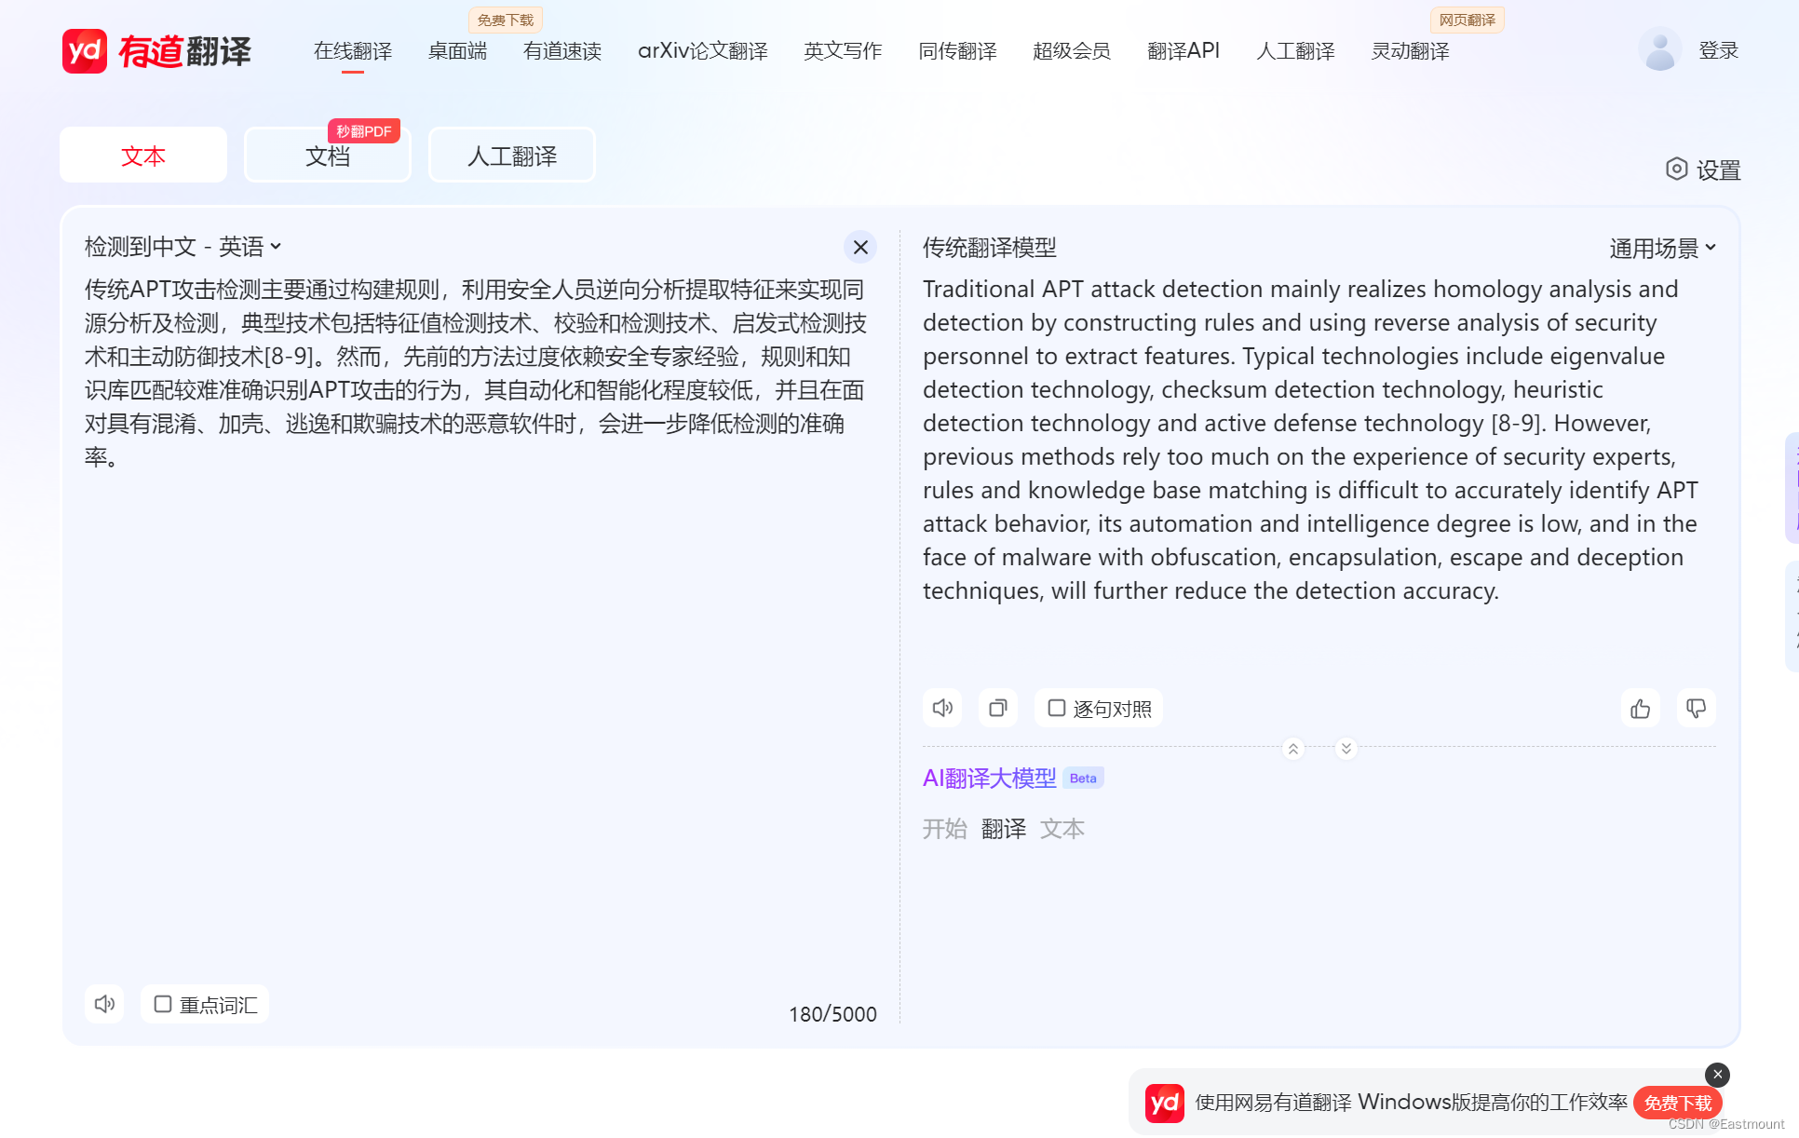Image resolution: width=1799 pixels, height=1138 pixels.
Task: Open arXiv论文翻译 in the navigation bar
Action: (702, 50)
